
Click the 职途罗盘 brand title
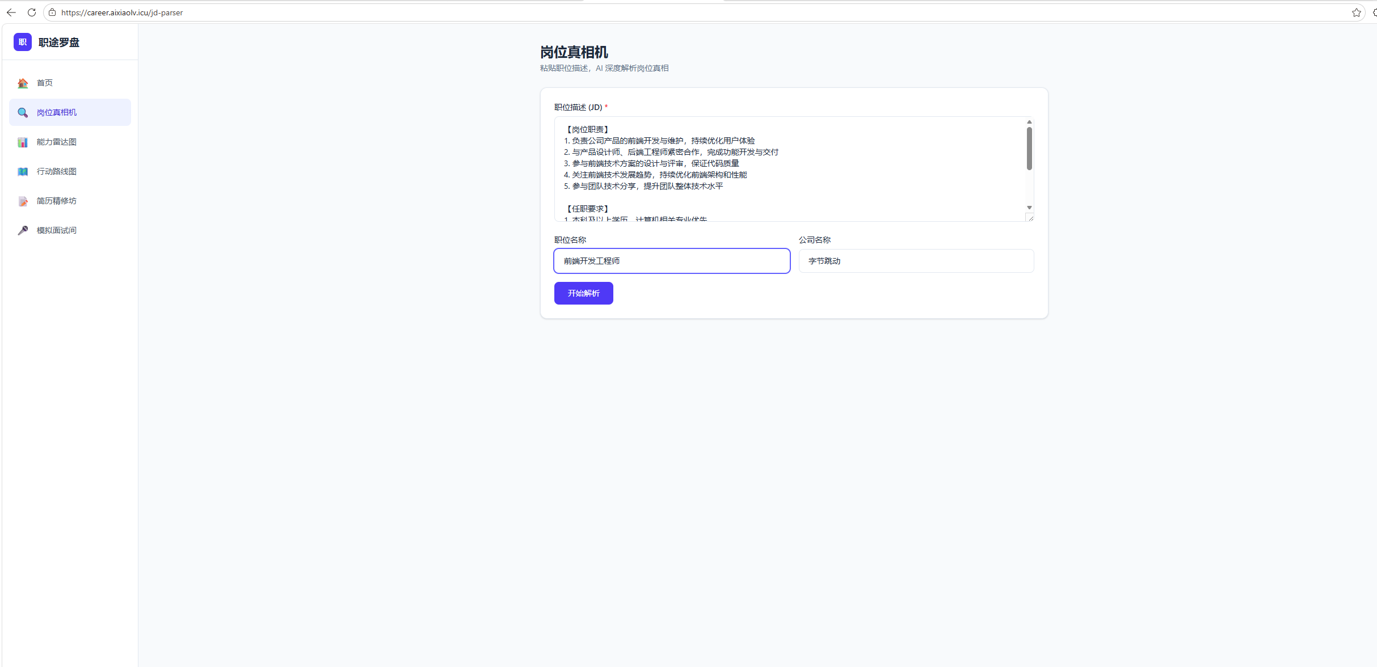[x=59, y=43]
